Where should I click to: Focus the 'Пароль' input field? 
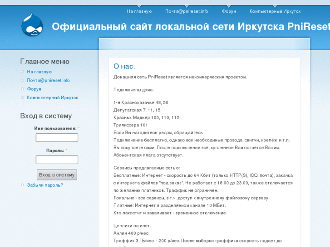(x=57, y=160)
